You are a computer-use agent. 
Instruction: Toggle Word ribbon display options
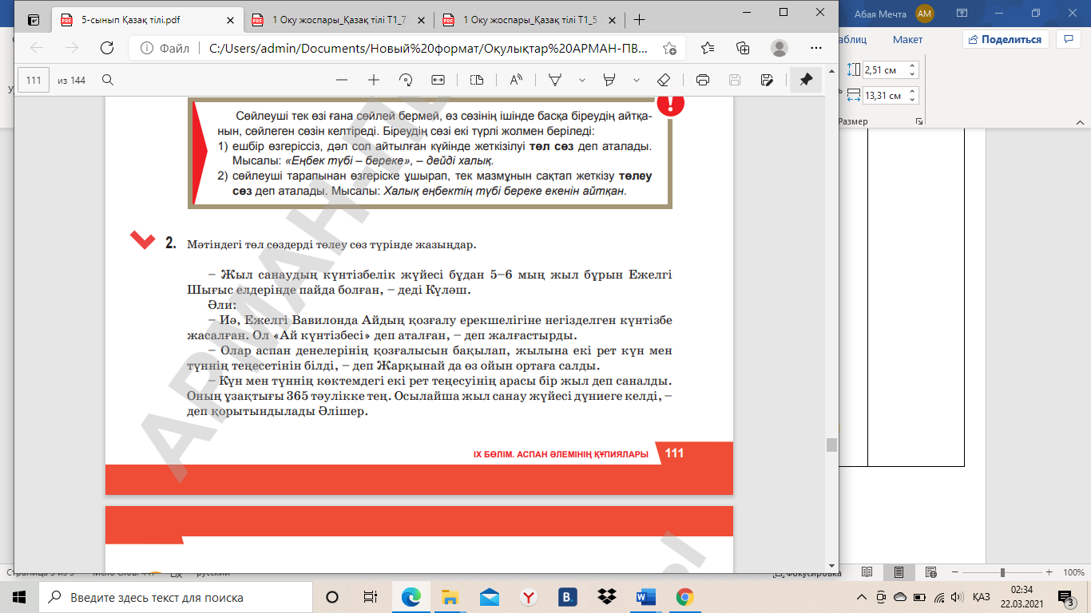point(963,13)
